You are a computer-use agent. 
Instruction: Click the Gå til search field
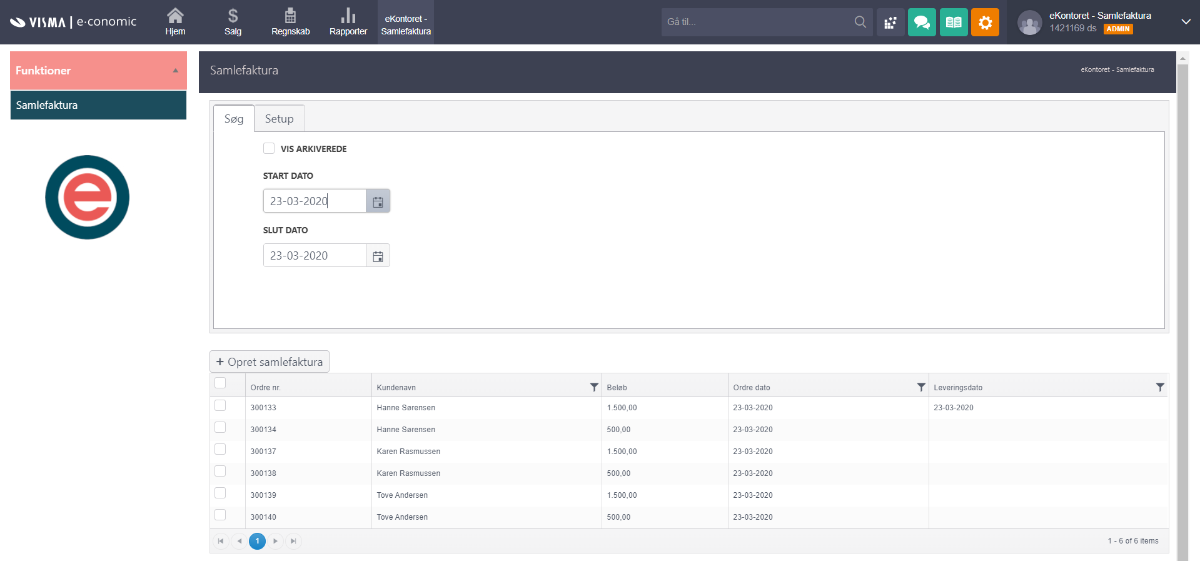757,22
